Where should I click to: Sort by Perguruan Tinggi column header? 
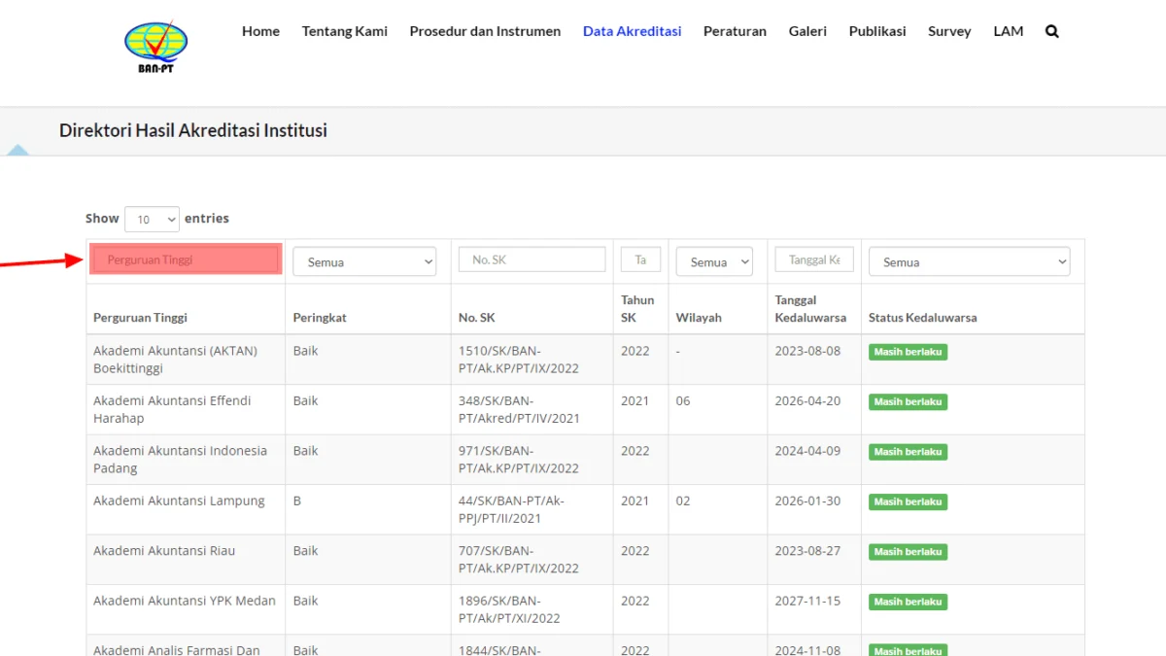(140, 318)
